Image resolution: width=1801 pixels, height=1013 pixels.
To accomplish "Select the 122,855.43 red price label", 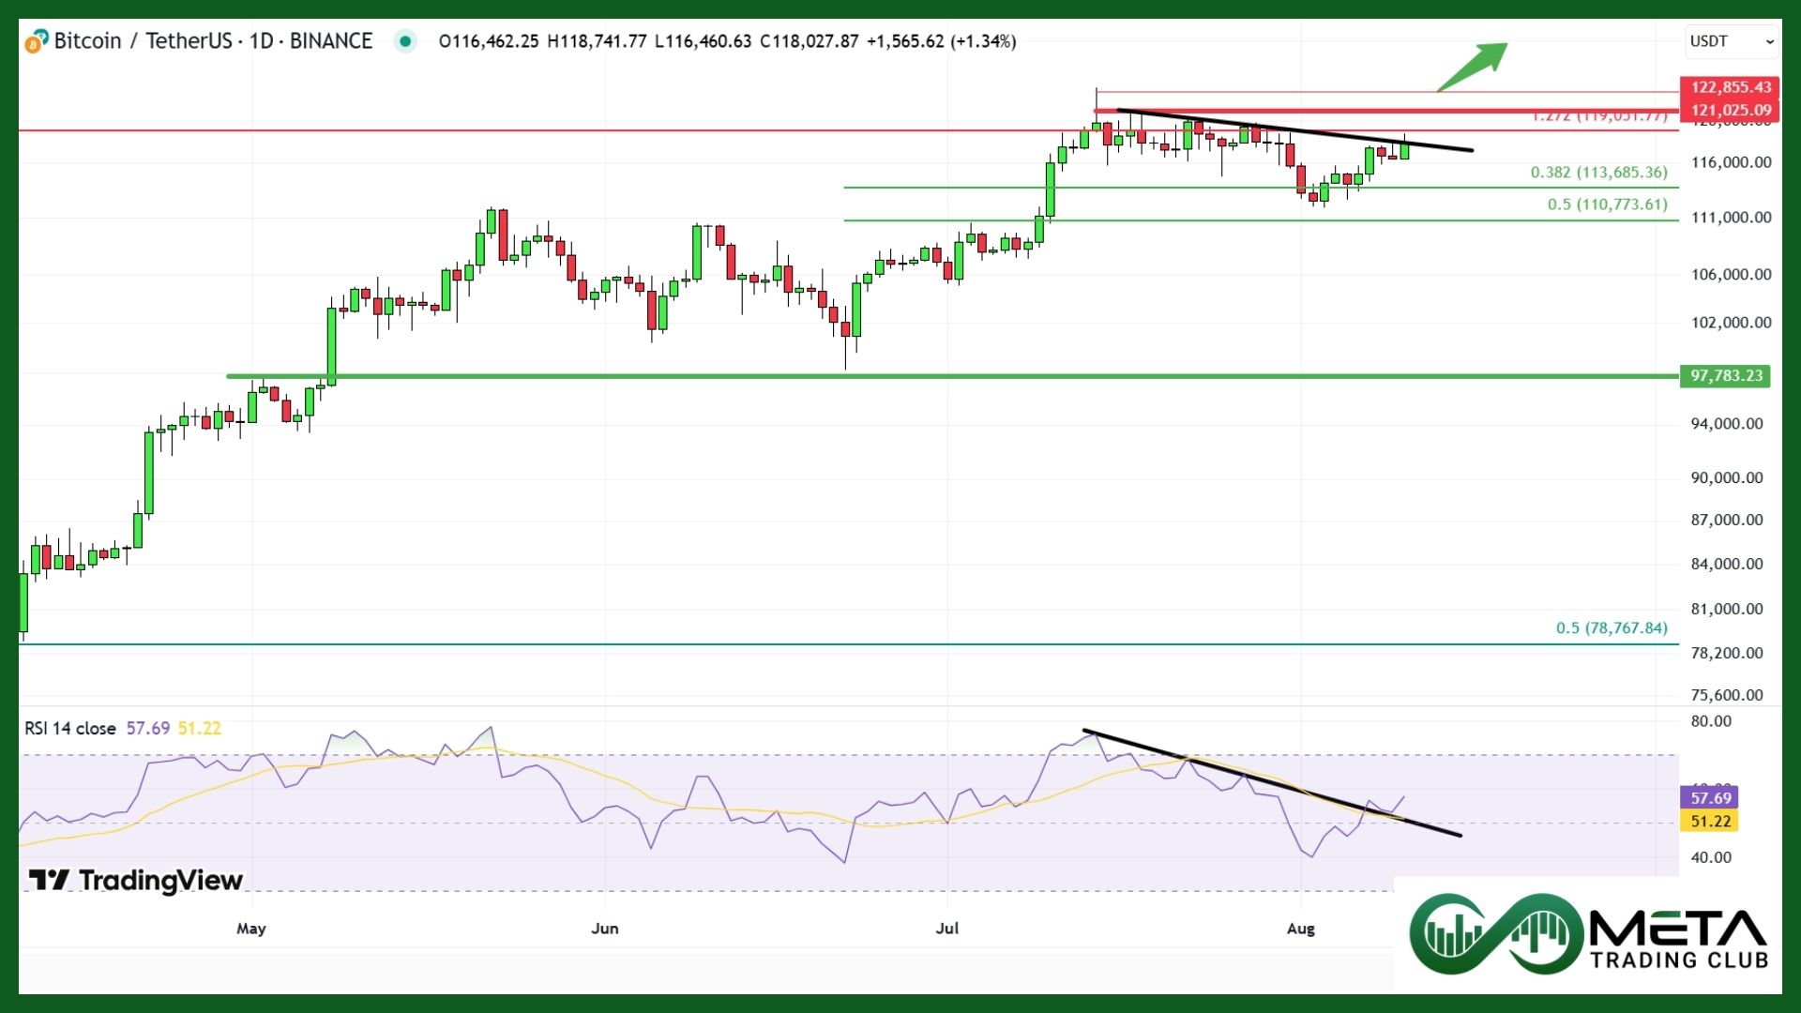I will (x=1730, y=87).
